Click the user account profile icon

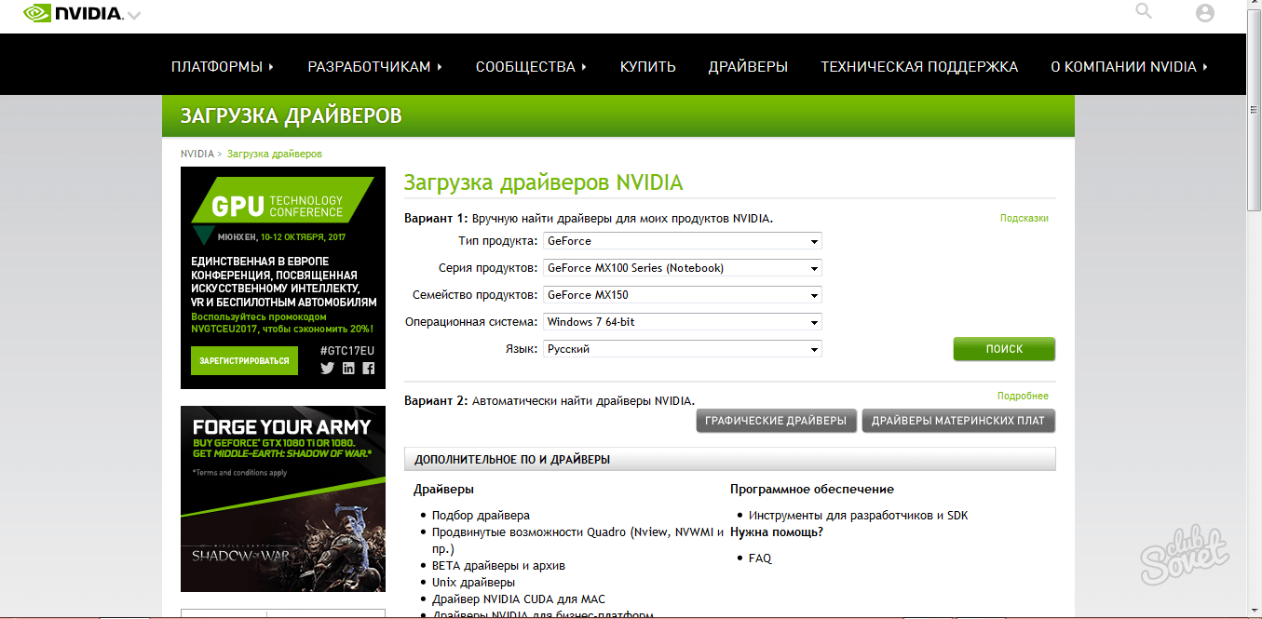coord(1205,13)
